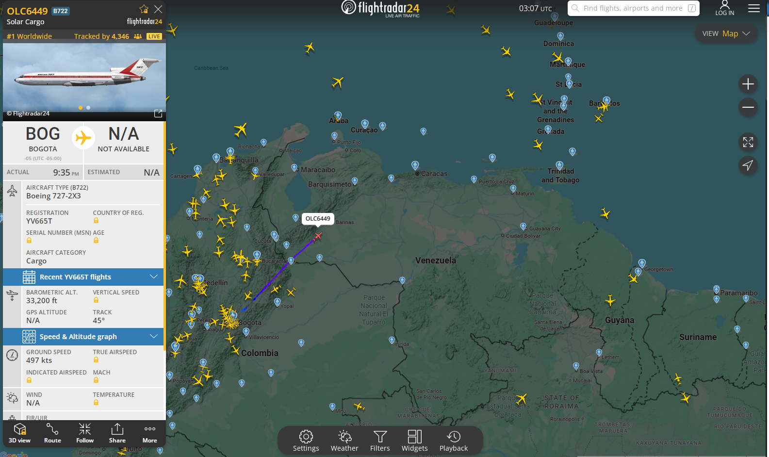
Task: Open Widgets menu
Action: (x=415, y=441)
